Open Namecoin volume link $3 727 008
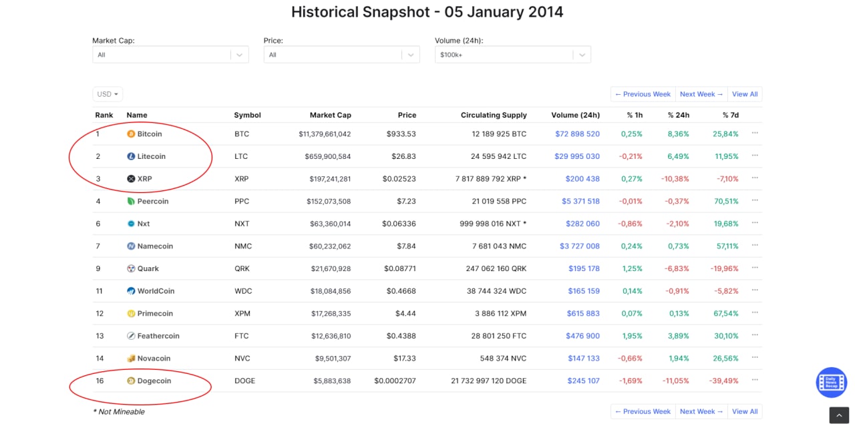 tap(580, 246)
